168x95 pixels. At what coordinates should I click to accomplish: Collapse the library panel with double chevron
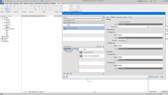pyautogui.click(x=103, y=47)
